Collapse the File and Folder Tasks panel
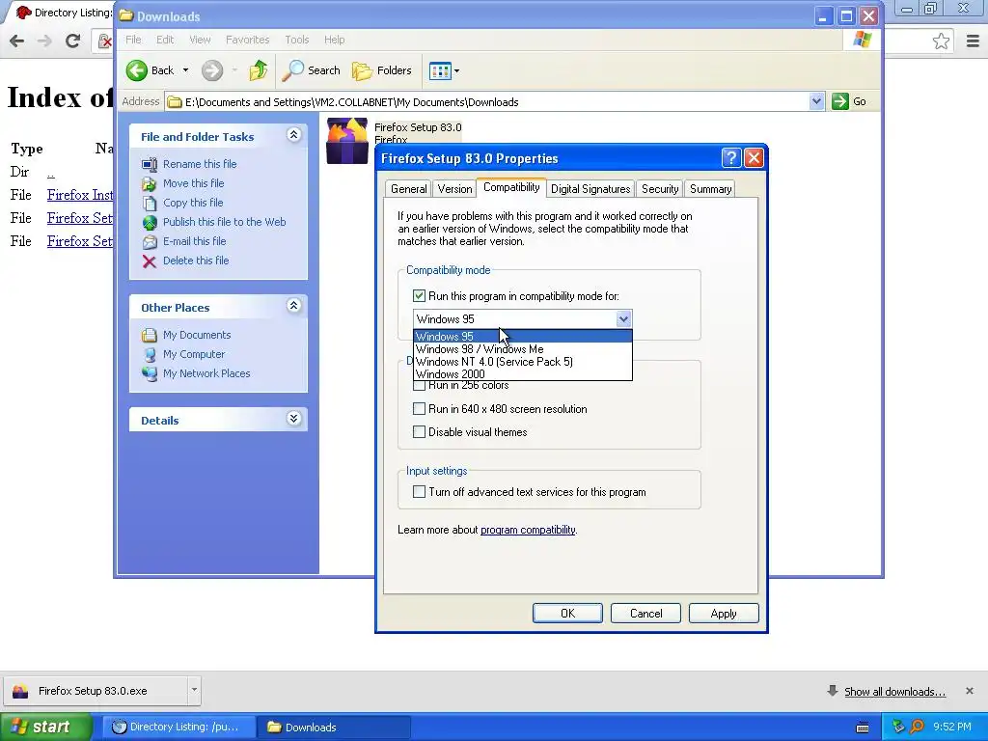 pos(293,135)
